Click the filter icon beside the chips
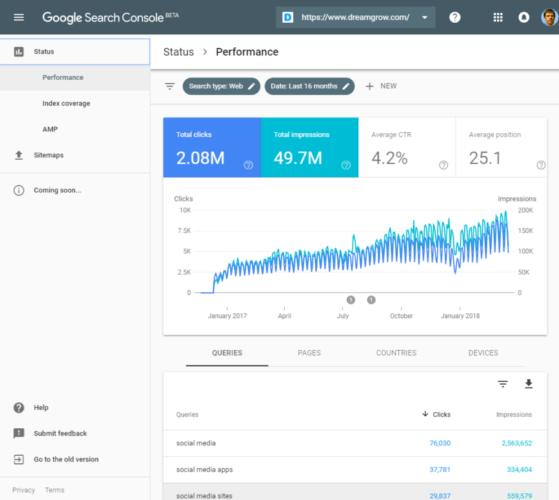Image resolution: width=559 pixels, height=500 pixels. [x=169, y=86]
